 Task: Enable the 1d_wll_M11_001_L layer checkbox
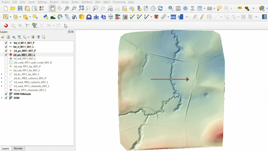(x=6, y=59)
